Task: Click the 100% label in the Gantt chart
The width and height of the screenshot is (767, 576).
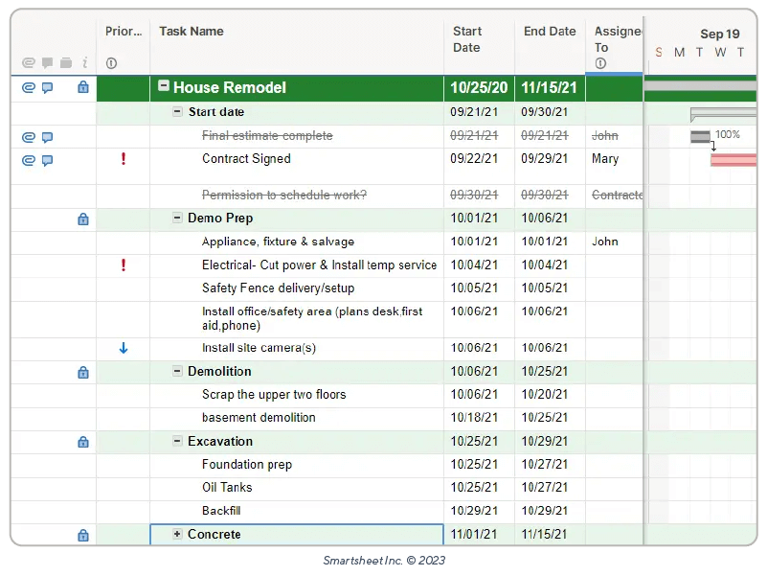Action: (728, 135)
